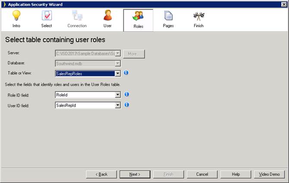Cancel the security wizard
Image resolution: width=289 pixels, height=183 pixels.
coord(202,174)
